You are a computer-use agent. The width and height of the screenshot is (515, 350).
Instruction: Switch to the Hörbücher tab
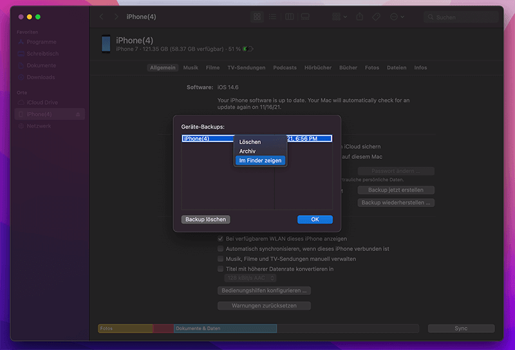318,68
